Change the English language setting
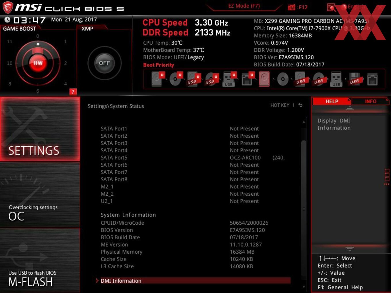The image size is (391, 293). pos(356,7)
